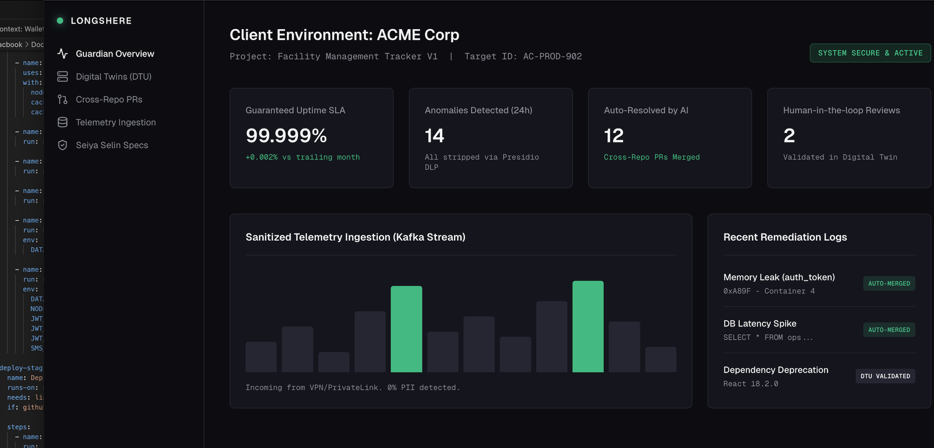The width and height of the screenshot is (934, 448).
Task: Click the Digital Twins (DTU) server icon
Action: pyautogui.click(x=62, y=77)
